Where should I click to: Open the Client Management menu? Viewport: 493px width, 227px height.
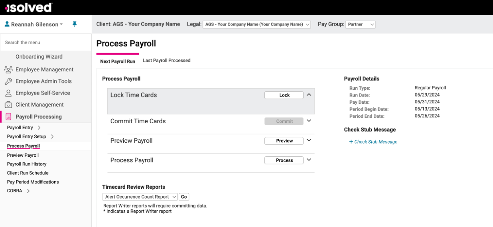(x=39, y=105)
